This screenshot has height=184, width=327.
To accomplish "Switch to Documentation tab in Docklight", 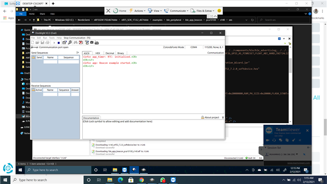I will [91, 118].
